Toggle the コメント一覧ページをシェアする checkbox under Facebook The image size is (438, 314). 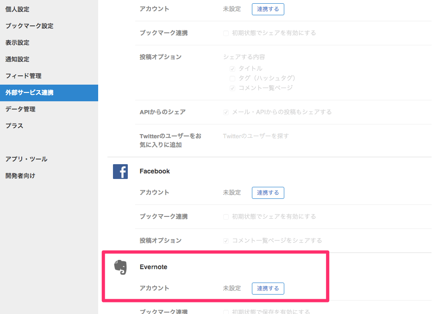226,240
